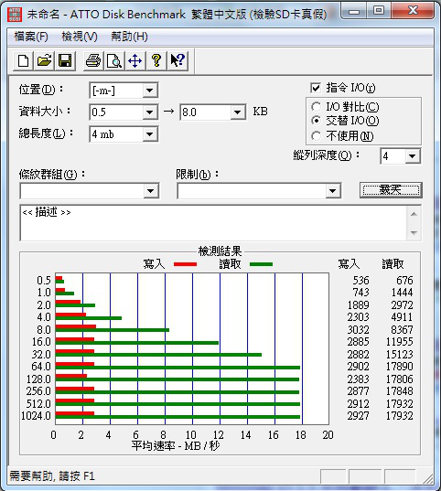Expand the 位置 drive dropdown
441x491 pixels.
pos(150,91)
